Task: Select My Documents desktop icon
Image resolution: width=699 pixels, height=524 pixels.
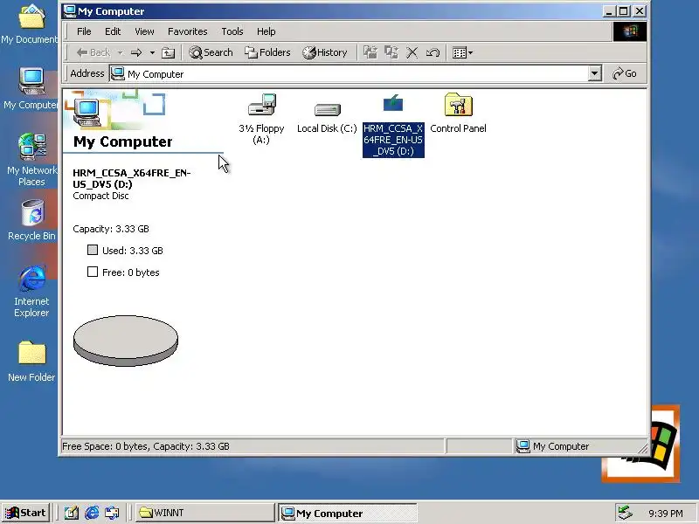Action: [x=30, y=25]
